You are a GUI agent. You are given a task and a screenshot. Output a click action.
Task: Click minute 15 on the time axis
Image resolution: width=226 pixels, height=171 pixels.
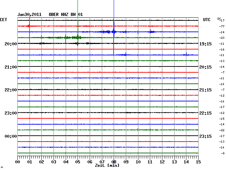[x=198, y=162]
